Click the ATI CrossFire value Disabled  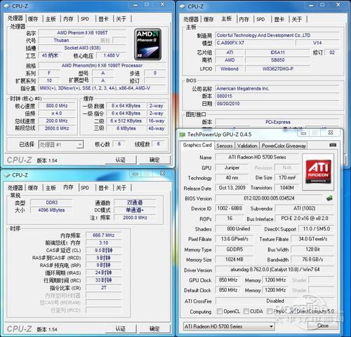tap(275, 301)
